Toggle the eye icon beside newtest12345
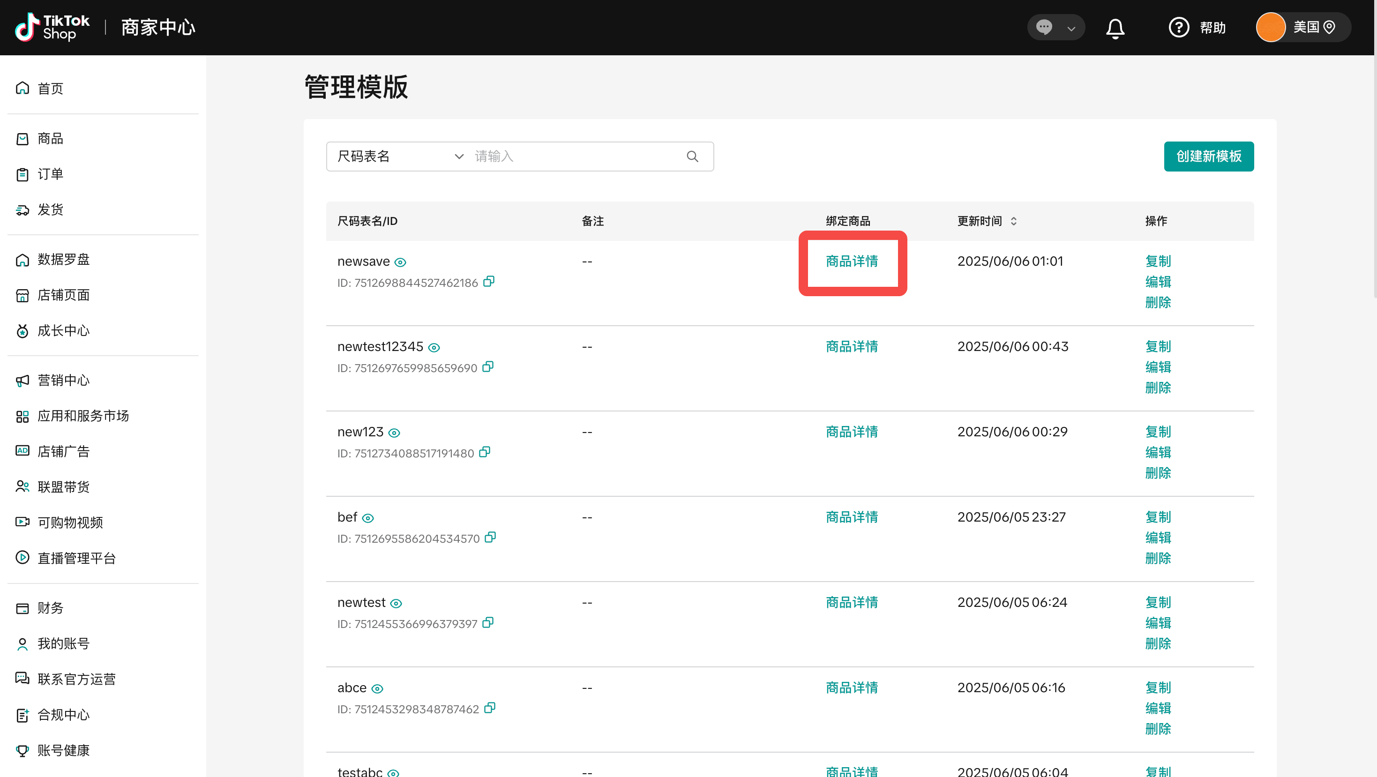Image resolution: width=1377 pixels, height=777 pixels. 434,348
